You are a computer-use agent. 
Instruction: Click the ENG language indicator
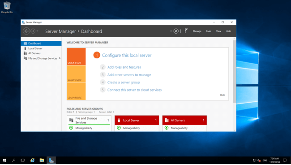(x=265, y=160)
